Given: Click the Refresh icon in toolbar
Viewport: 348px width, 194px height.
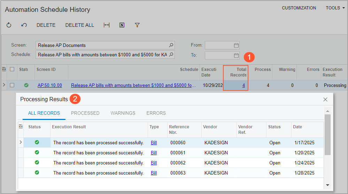Looking at the screenshot, I should [9, 25].
